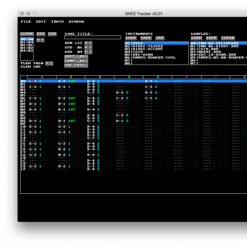
Task: Decrease BPM with the minus button
Action: (x=90, y=43)
